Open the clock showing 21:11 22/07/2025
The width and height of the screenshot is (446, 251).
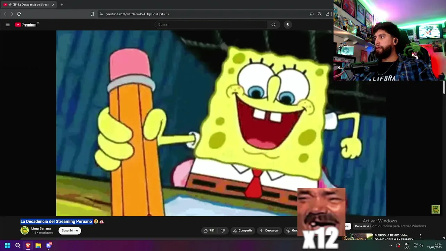[434, 245]
